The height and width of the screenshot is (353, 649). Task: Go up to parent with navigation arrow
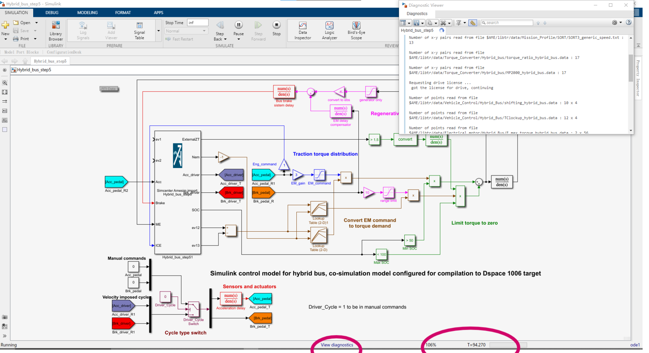pyautogui.click(x=25, y=61)
